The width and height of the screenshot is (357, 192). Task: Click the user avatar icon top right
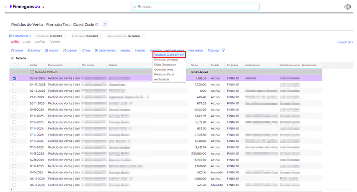[348, 7]
